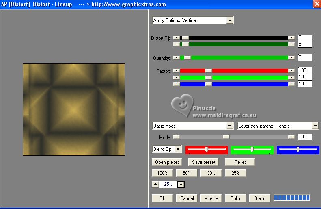Click left arrow of red Factor slider
321x209 pixels.
click(x=177, y=71)
